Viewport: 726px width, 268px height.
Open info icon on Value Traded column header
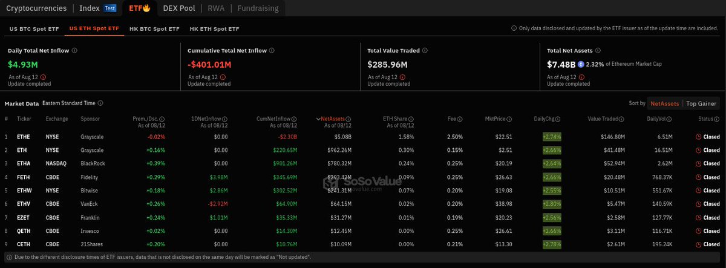(x=621, y=119)
